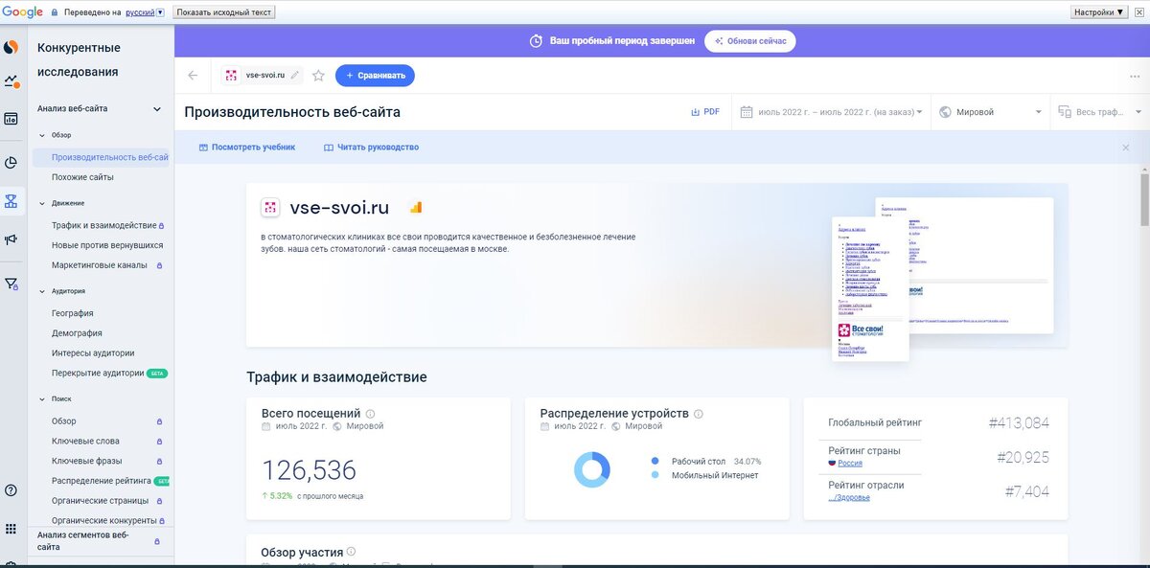Click the Рабочий стол legend color dot
Viewport: 1150px width, 568px height.
[x=655, y=461]
